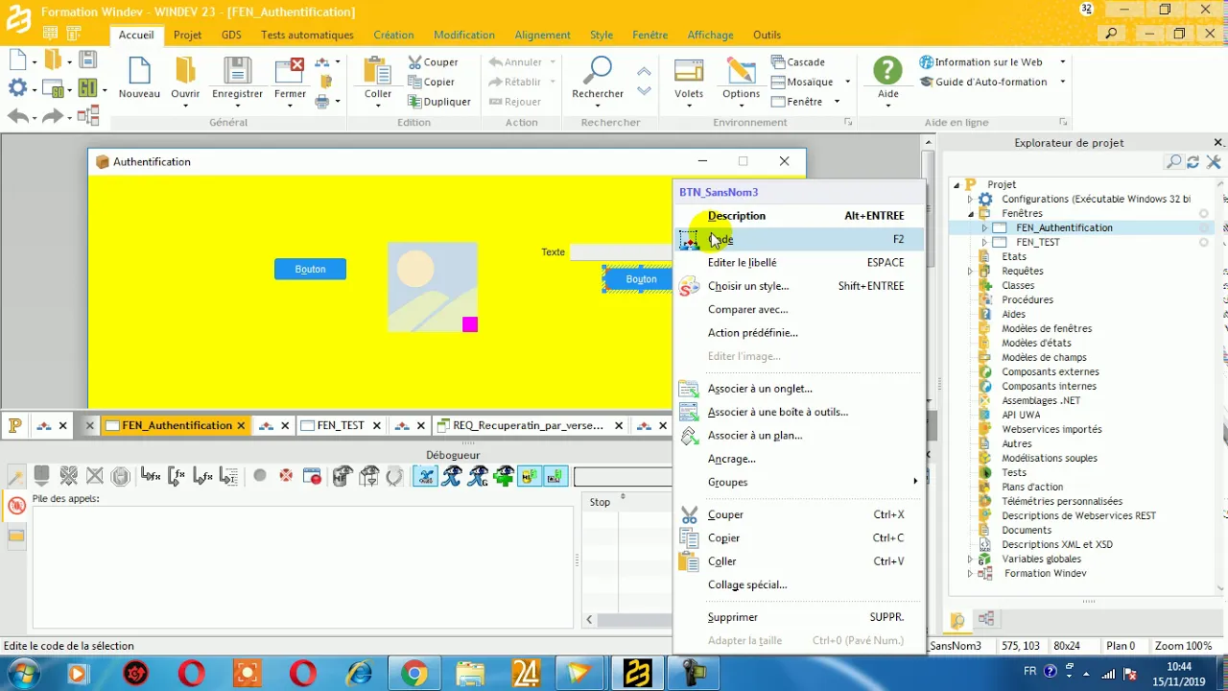Click the left Bouton in Authentification window
The width and height of the screenshot is (1228, 691).
pos(310,270)
